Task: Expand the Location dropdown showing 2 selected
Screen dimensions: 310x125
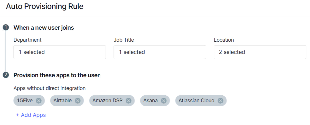Action: point(260,52)
